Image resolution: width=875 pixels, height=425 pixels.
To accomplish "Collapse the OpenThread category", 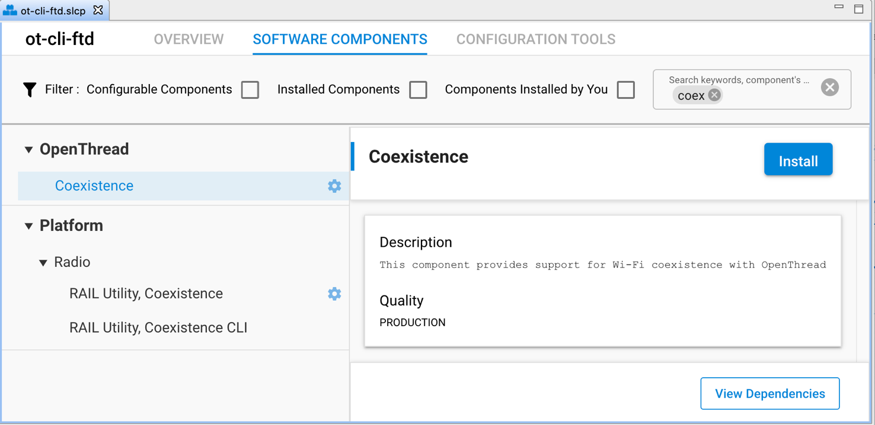I will point(28,150).
